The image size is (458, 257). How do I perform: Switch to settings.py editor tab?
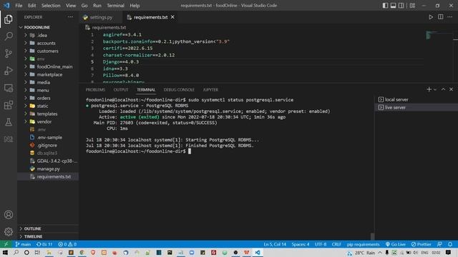(x=101, y=17)
